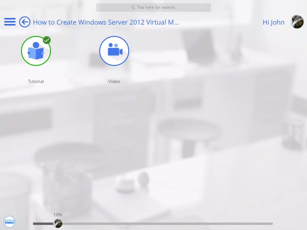This screenshot has width=307, height=230.
Task: Go back with the circled arrow
Action: [25, 22]
